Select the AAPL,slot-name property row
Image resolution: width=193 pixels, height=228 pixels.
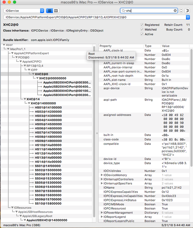pyautogui.click(x=144, y=80)
